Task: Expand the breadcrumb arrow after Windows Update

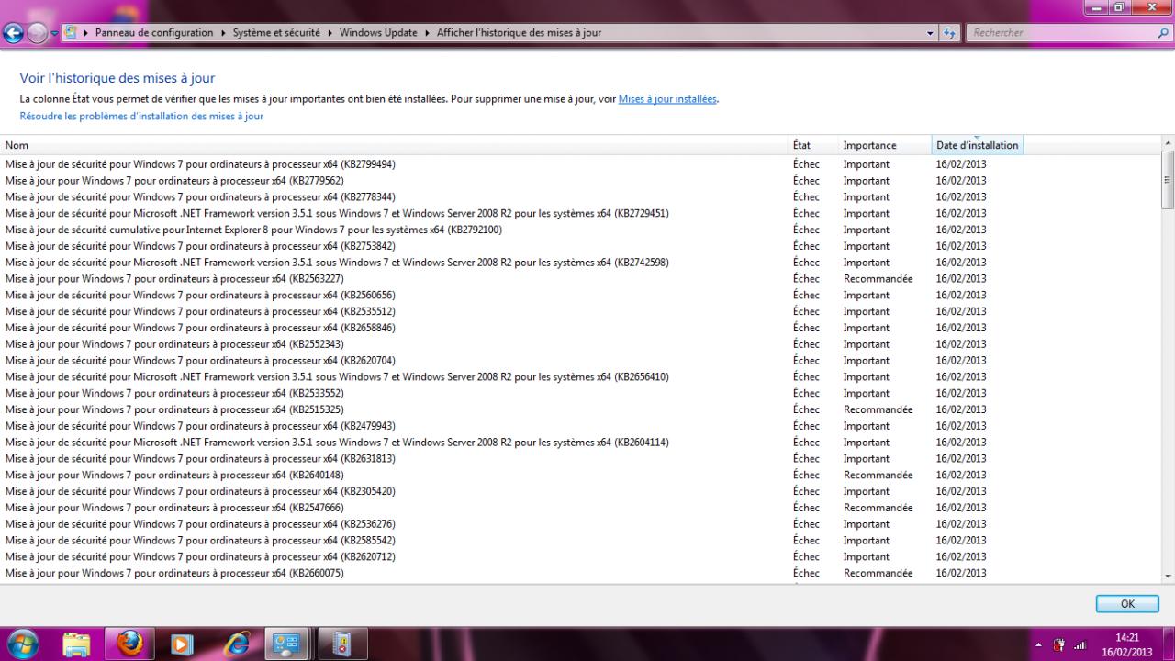Action: tap(425, 33)
